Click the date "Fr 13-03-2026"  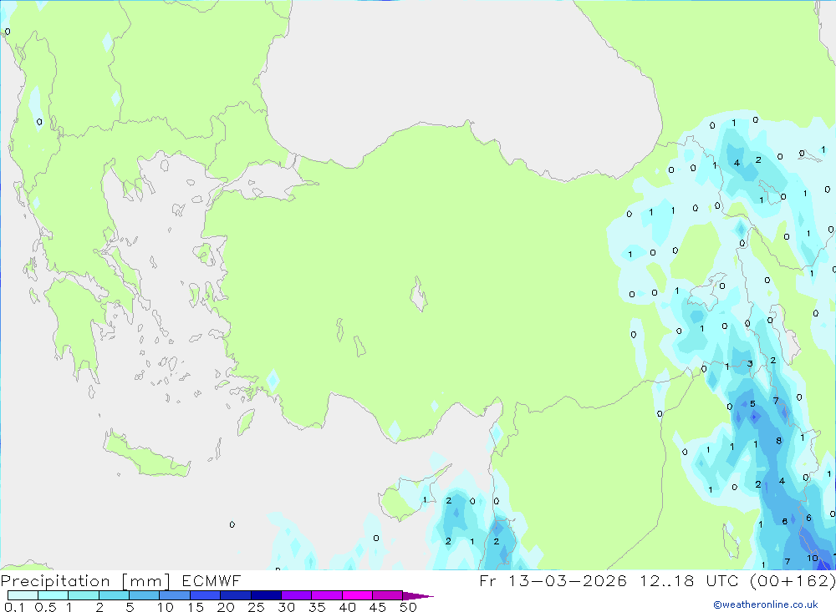coord(553,580)
